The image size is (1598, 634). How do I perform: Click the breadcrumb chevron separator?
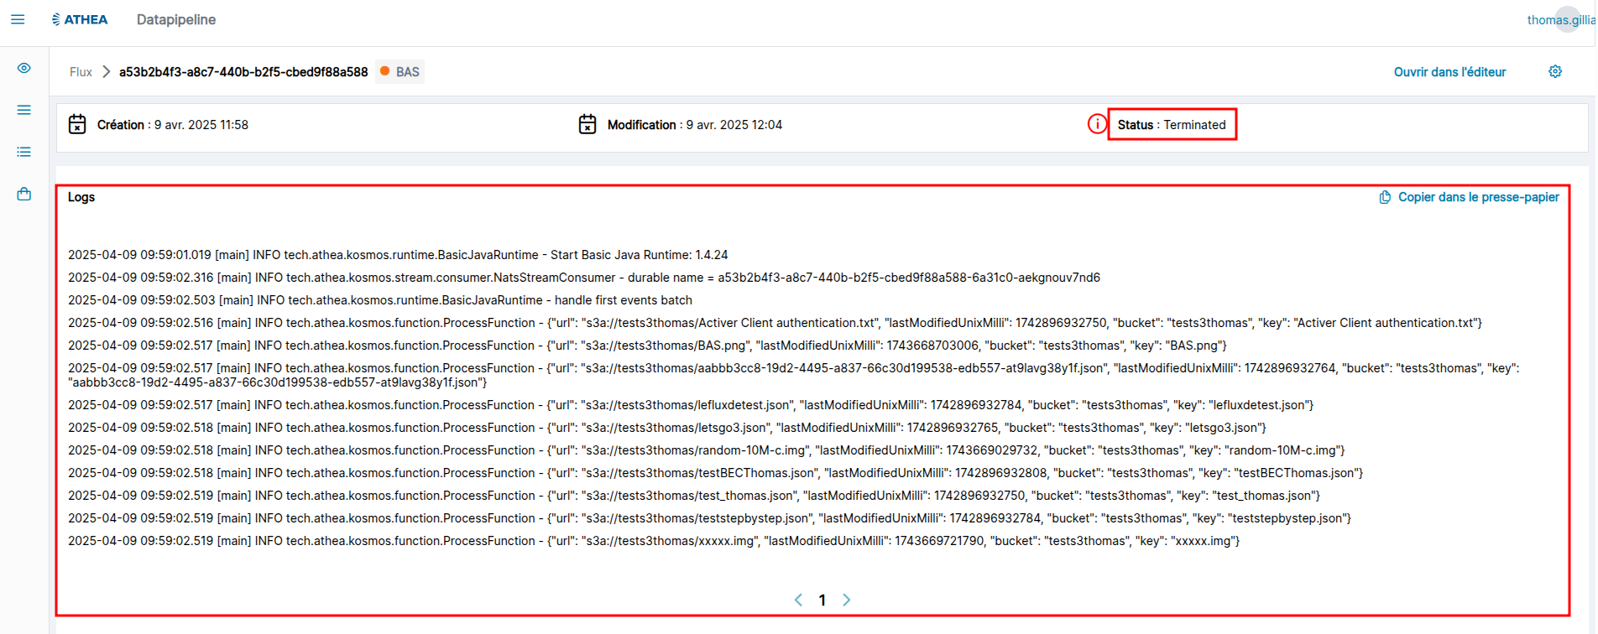pos(106,72)
